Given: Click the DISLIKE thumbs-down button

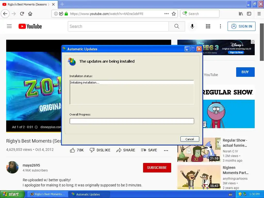Looking at the screenshot, I should pos(100,150).
